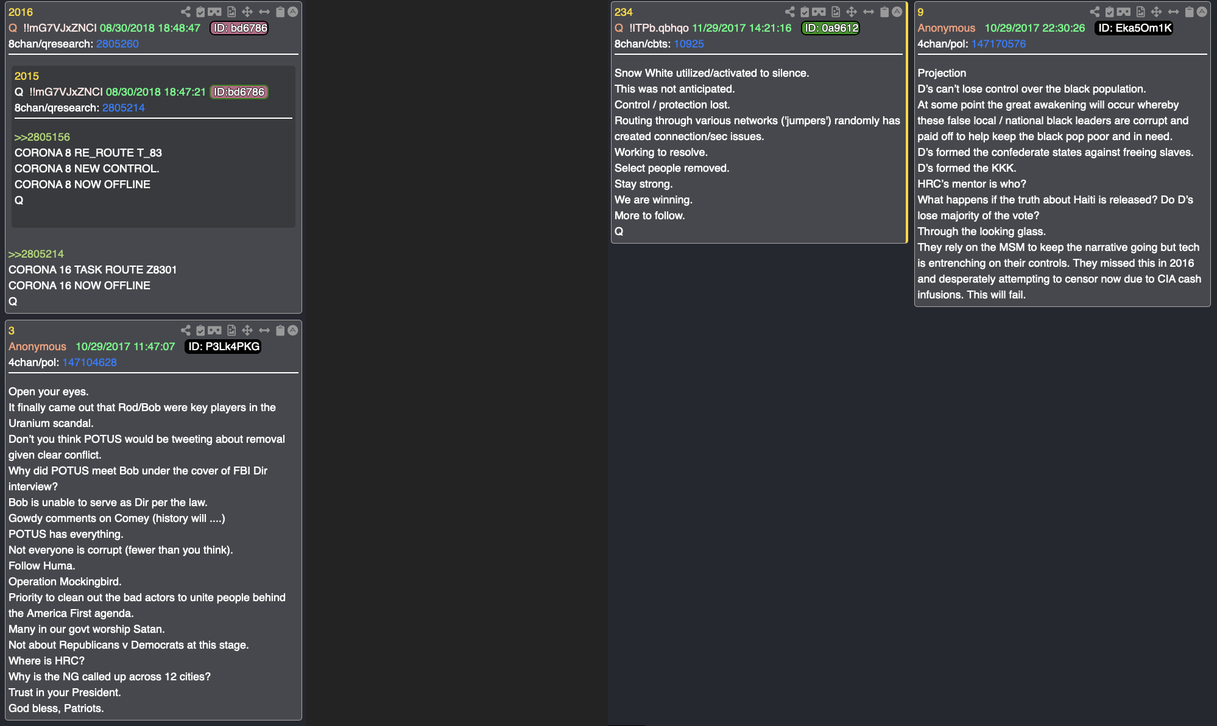The width and height of the screenshot is (1217, 726).
Task: Open 4chan/pol link 147104628
Action: pyautogui.click(x=90, y=362)
